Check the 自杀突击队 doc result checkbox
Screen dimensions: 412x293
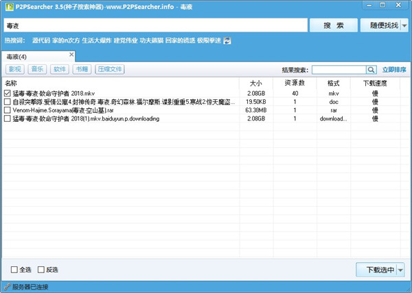click(x=8, y=101)
